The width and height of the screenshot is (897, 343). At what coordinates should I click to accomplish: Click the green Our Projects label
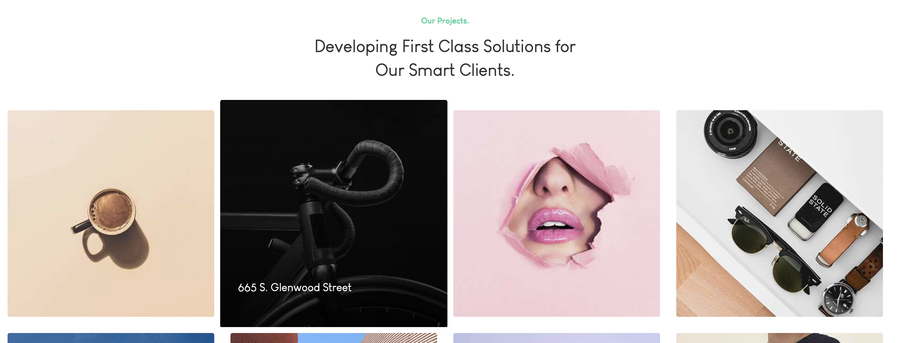[x=445, y=21]
